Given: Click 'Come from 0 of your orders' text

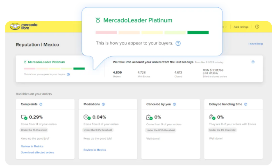Looking at the screenshot, I should 164,125.
